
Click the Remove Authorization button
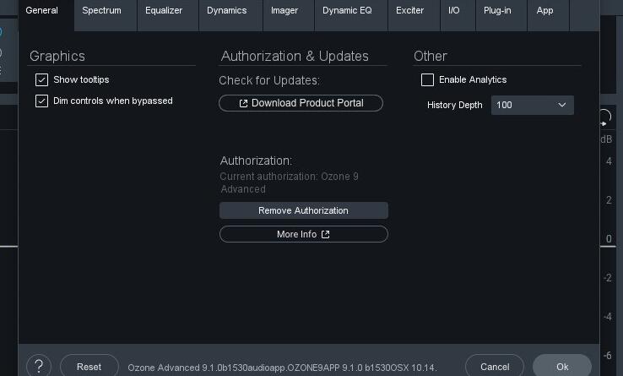point(304,210)
